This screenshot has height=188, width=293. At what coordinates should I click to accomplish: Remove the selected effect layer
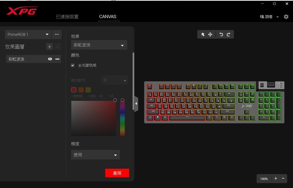(x=57, y=46)
